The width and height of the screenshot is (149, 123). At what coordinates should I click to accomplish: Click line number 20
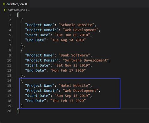coord(9,111)
